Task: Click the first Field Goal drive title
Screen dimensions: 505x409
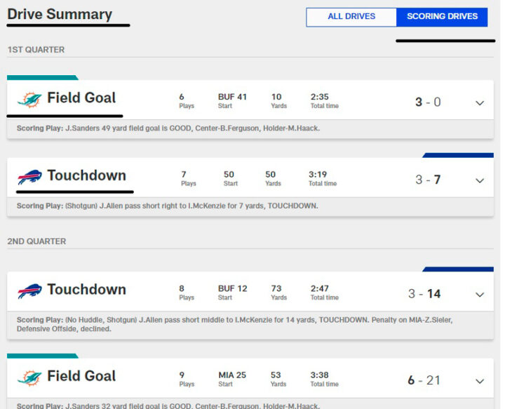Action: click(81, 98)
